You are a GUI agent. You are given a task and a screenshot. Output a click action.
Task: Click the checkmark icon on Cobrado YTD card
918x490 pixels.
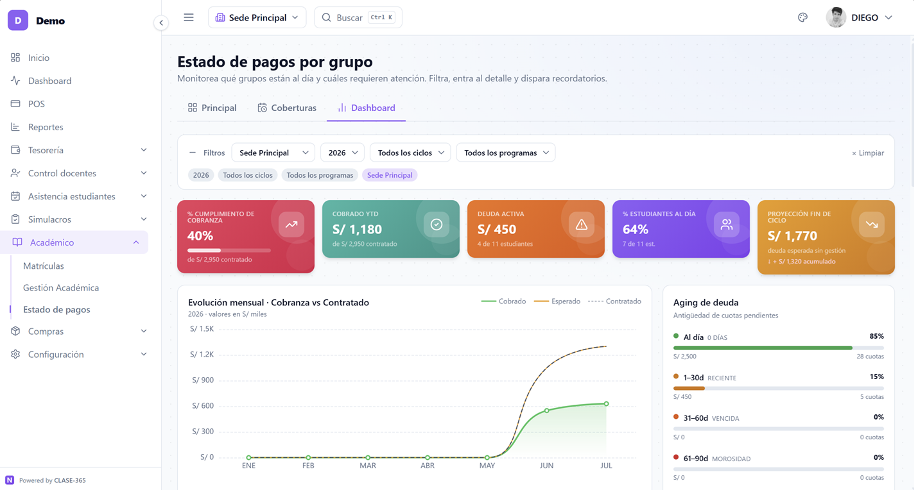[x=437, y=224]
